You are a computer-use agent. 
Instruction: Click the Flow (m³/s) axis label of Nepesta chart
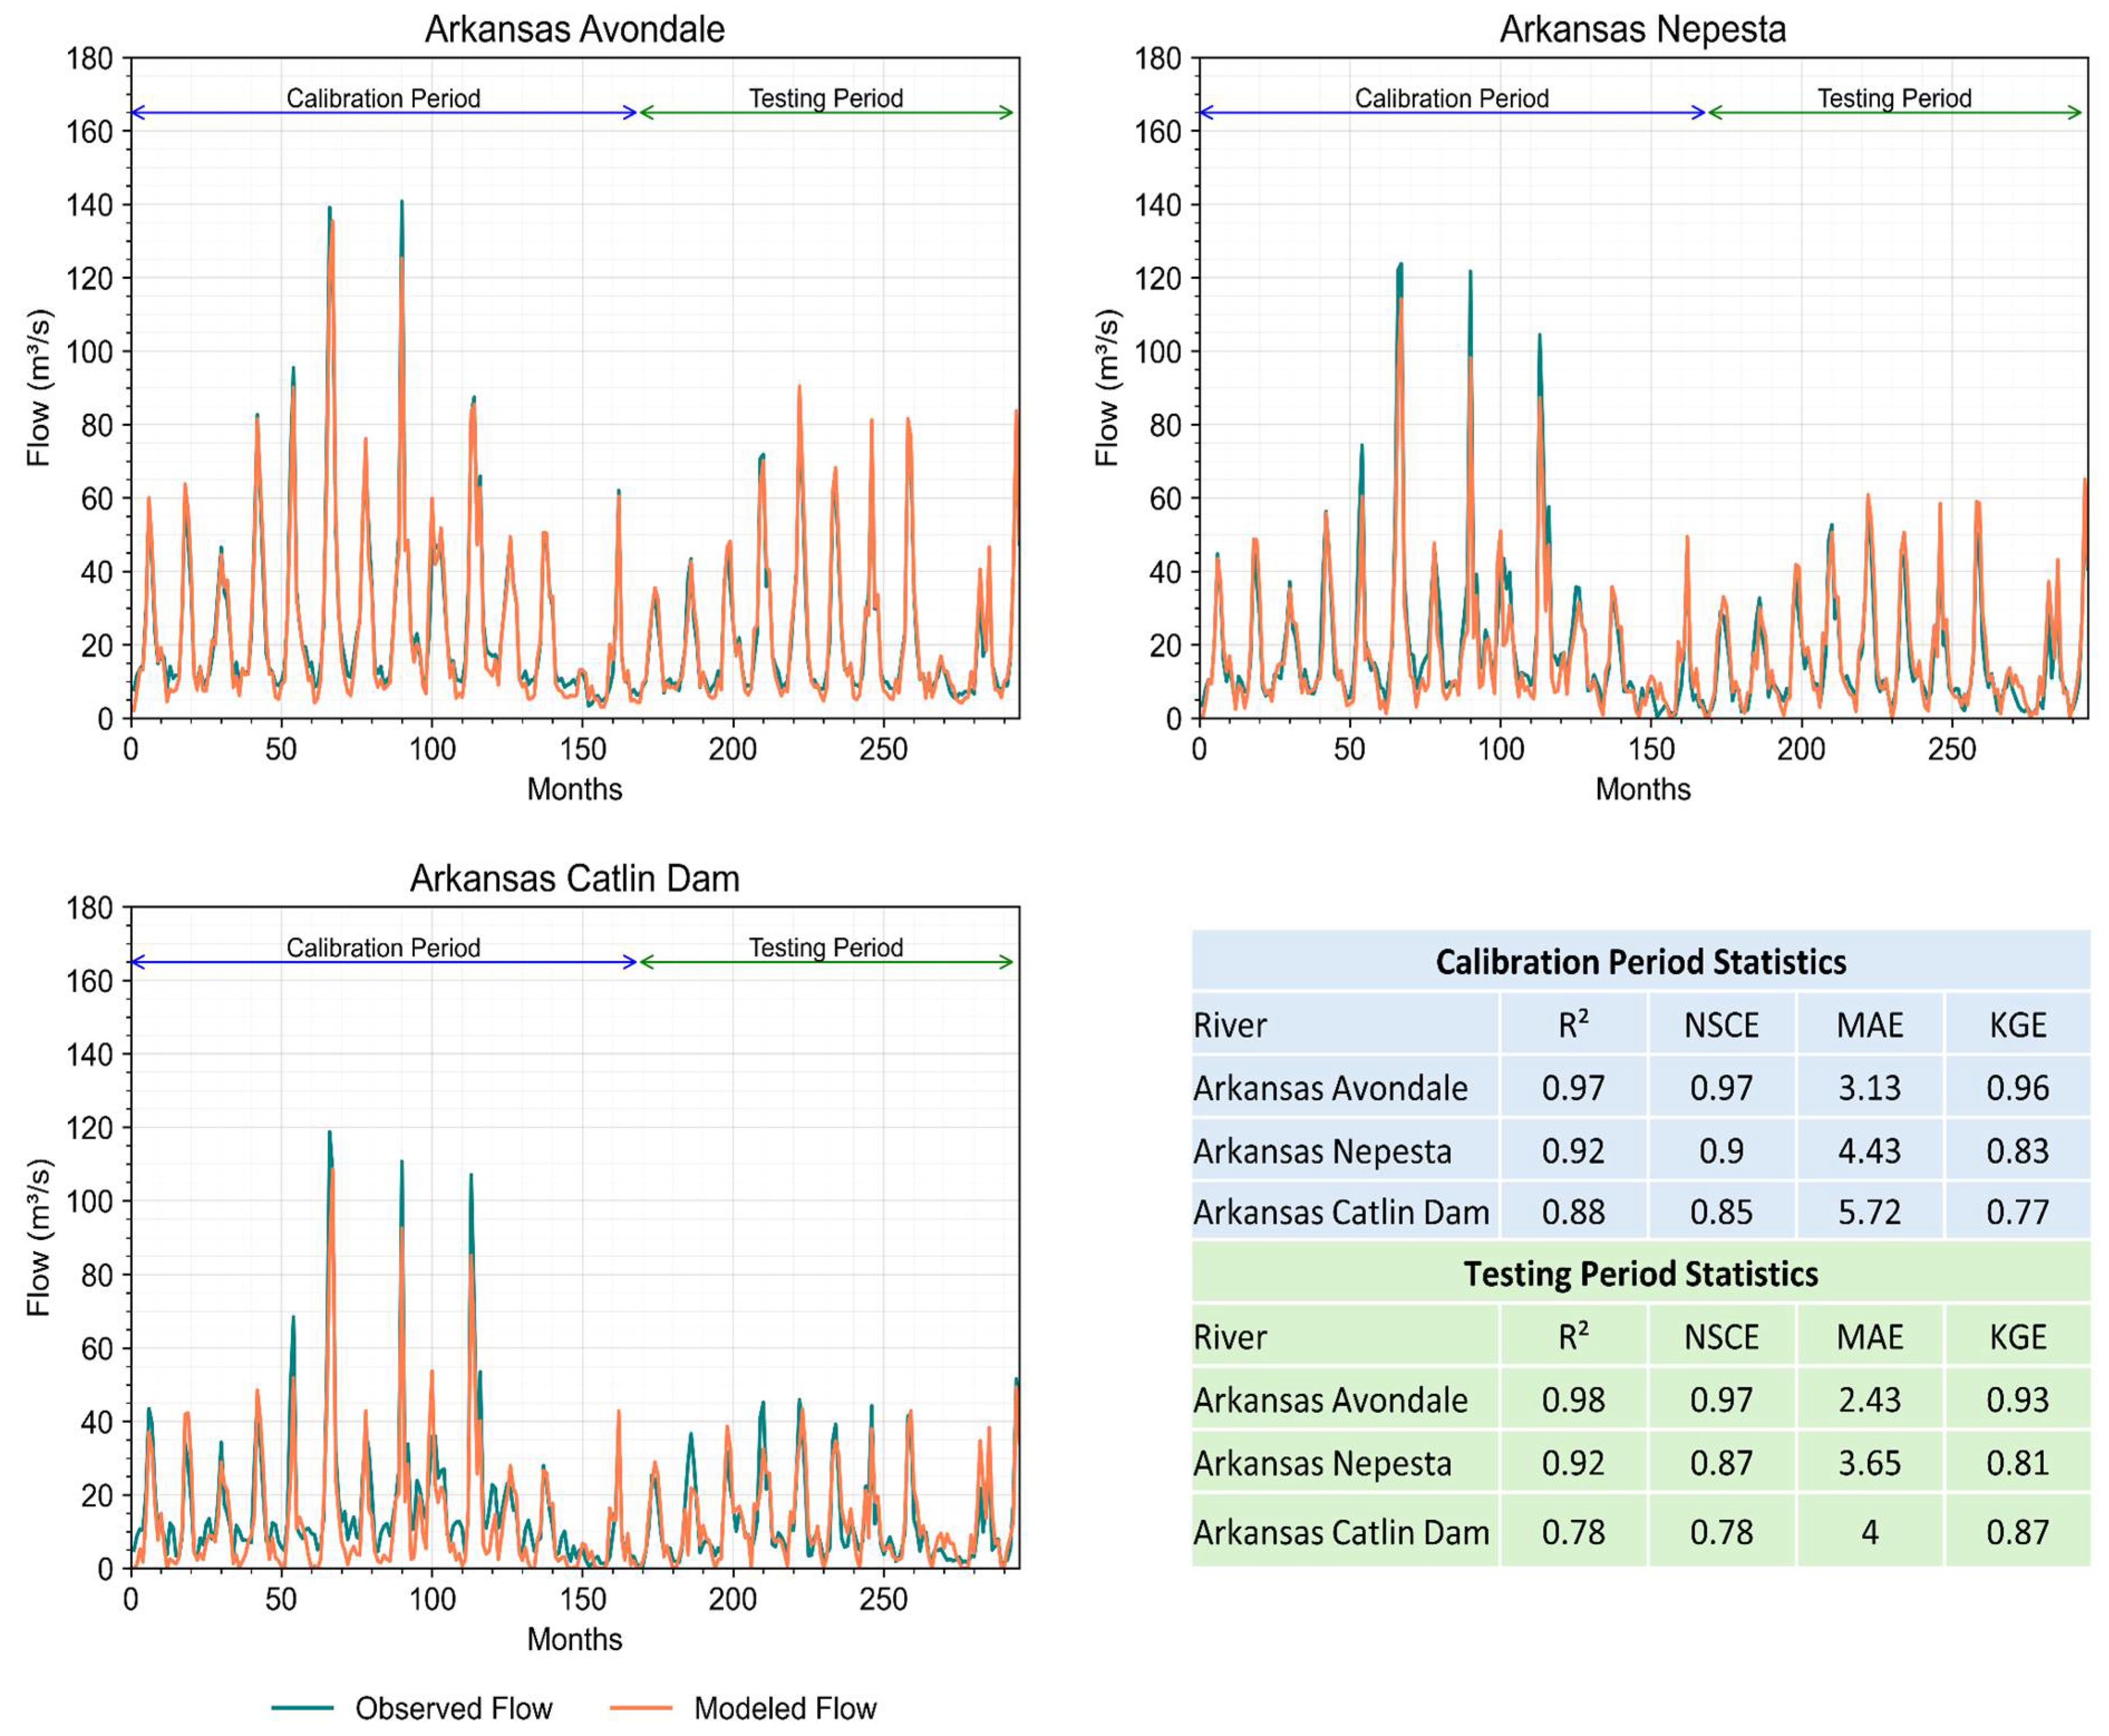(x=1106, y=388)
